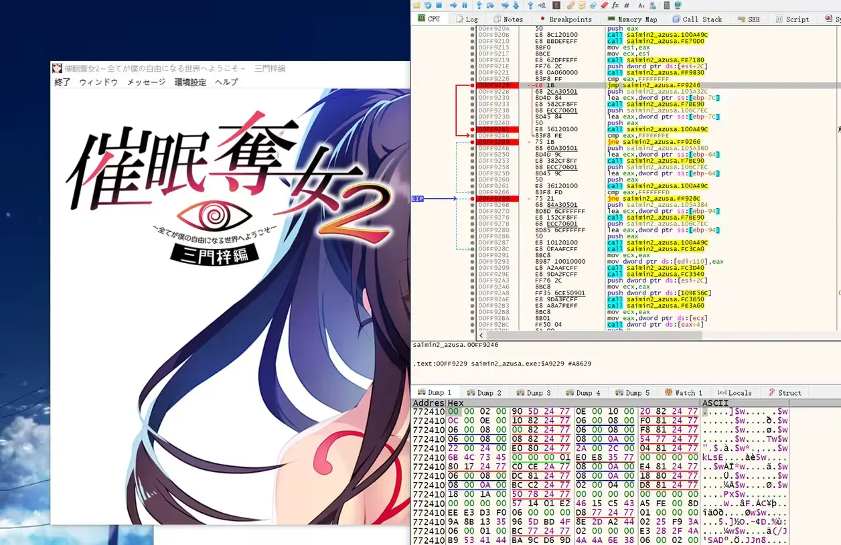Open the # variables toolbar icon
841x545 pixels.
tap(626, 5)
